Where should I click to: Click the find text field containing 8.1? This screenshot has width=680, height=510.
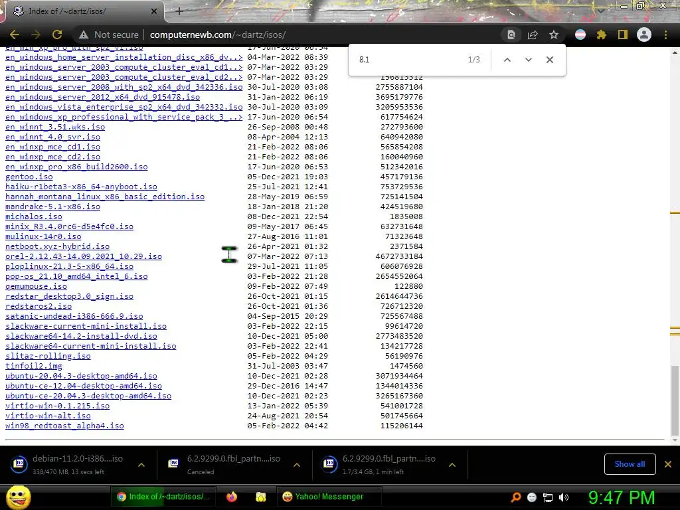(x=408, y=60)
